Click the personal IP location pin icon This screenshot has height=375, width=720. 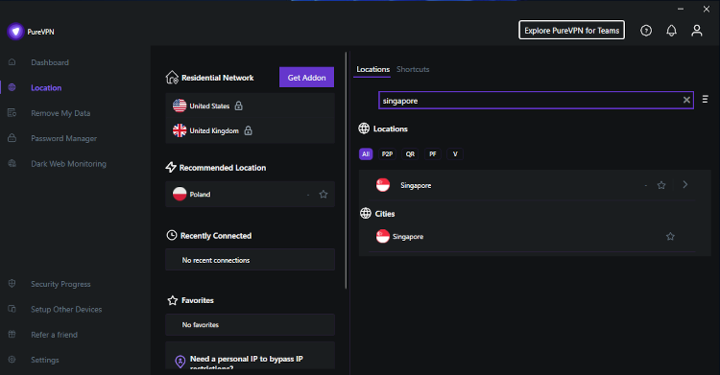[180, 362]
